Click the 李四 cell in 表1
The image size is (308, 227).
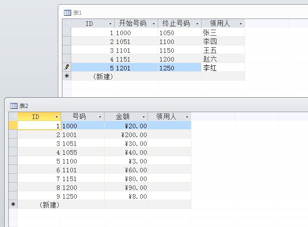click(223, 41)
